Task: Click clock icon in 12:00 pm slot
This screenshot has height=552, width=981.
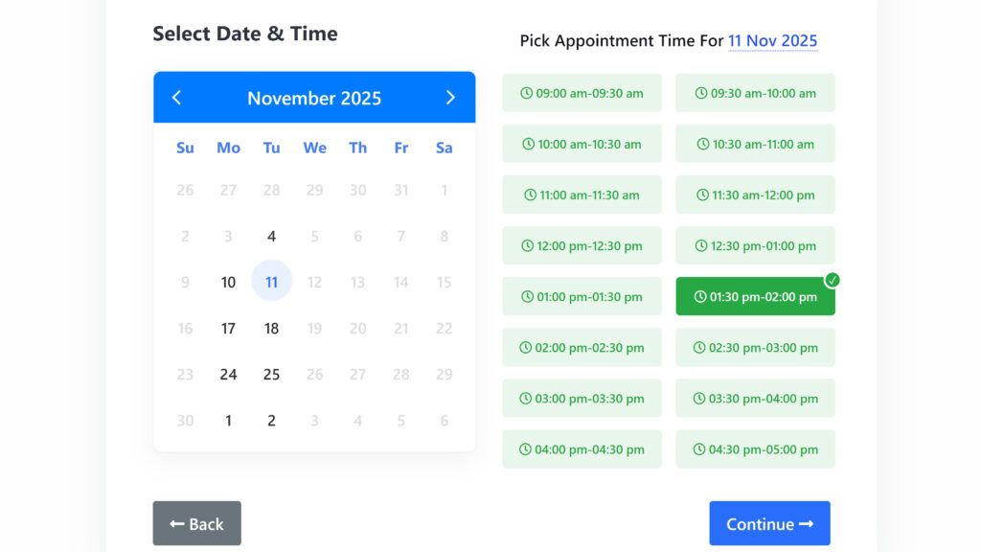Action: tap(527, 246)
